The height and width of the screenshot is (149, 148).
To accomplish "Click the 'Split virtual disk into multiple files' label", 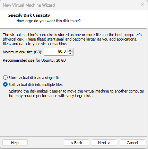I will coord(35,85).
